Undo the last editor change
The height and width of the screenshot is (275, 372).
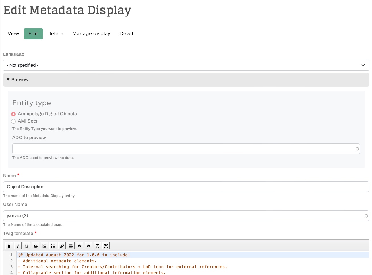[x=80, y=246]
